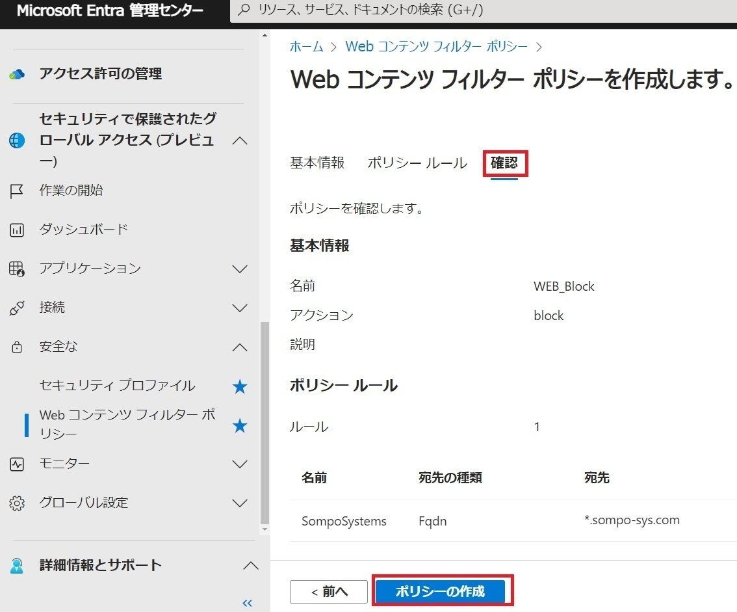Click the block action value
The height and width of the screenshot is (612, 737).
pos(549,315)
